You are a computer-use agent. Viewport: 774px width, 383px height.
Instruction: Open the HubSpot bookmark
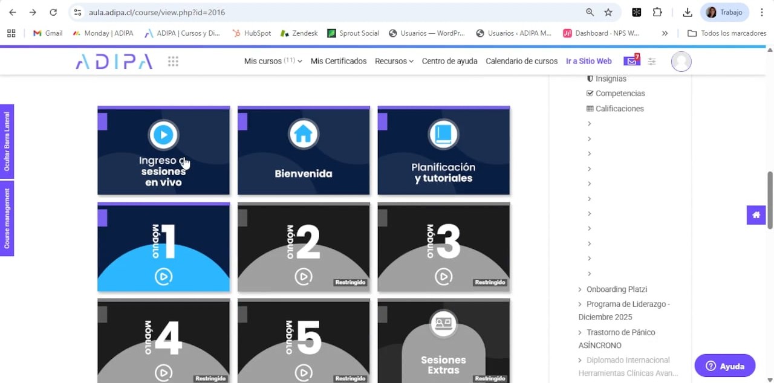click(251, 33)
